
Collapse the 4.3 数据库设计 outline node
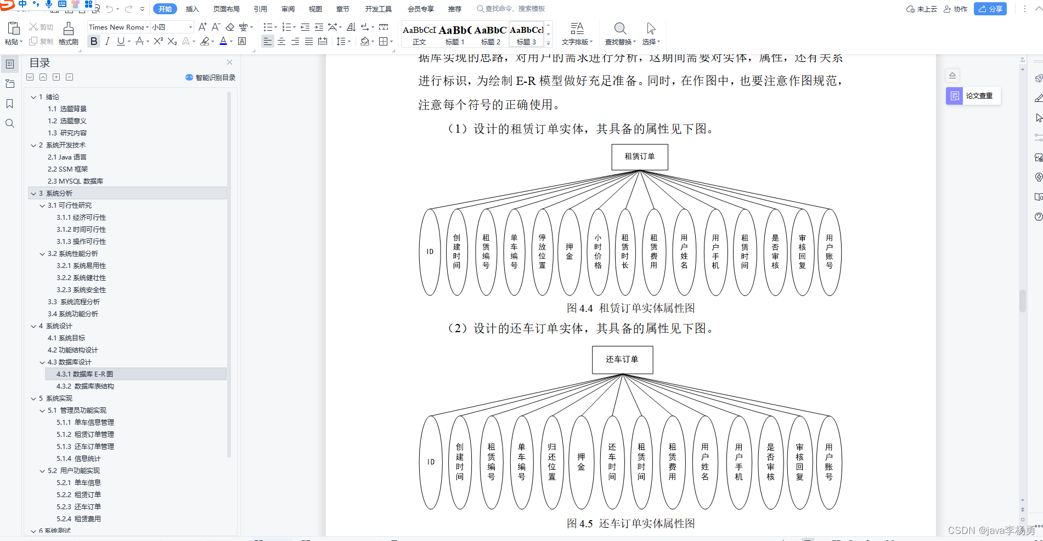pos(42,362)
